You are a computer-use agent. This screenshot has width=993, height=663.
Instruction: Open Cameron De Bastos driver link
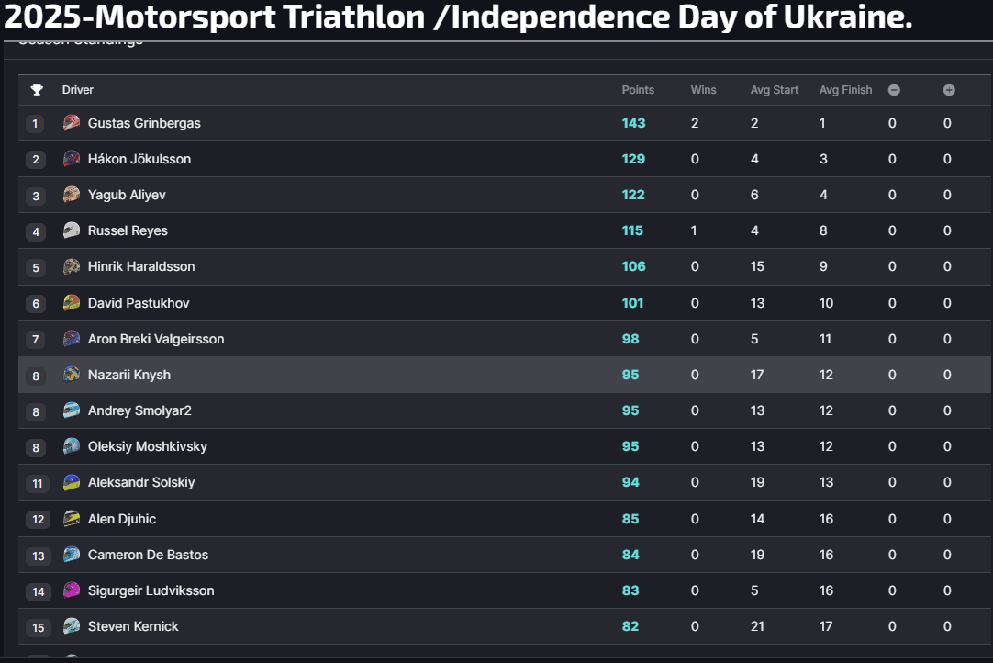(x=148, y=555)
